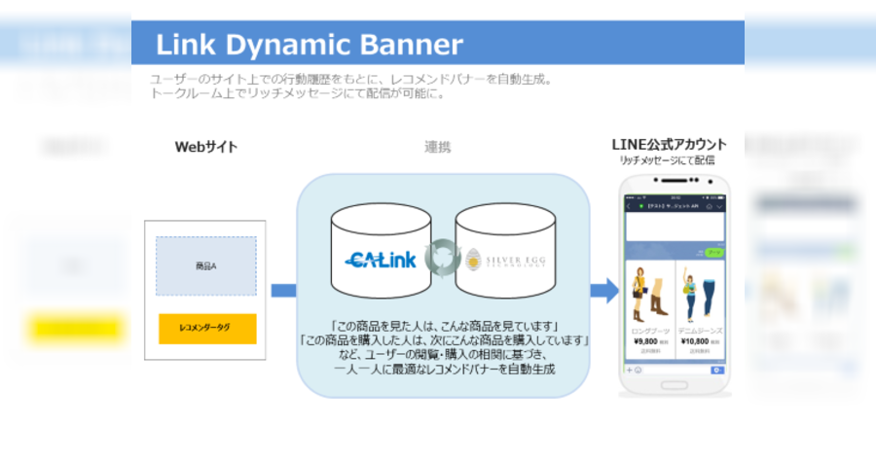Click the chat message input field on phone
Viewport: 876px width, 460px height.
pyautogui.click(x=676, y=371)
